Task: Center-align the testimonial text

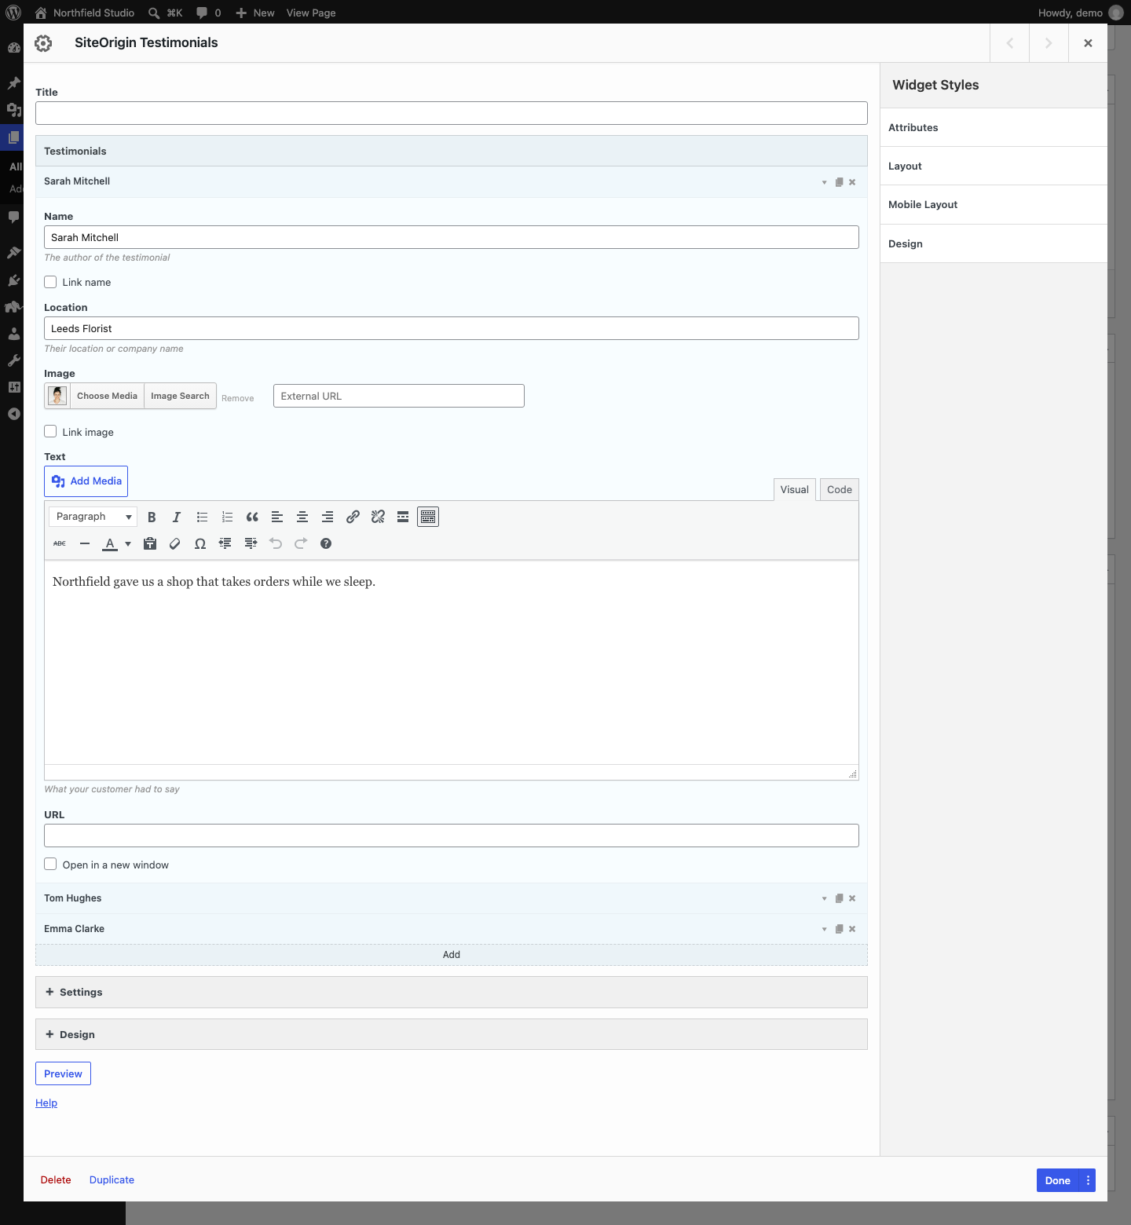Action: click(302, 517)
